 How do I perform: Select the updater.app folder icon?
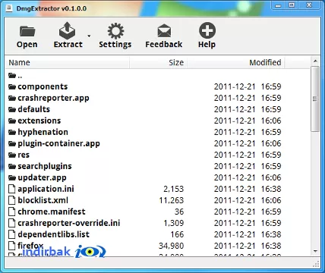pos(12,177)
